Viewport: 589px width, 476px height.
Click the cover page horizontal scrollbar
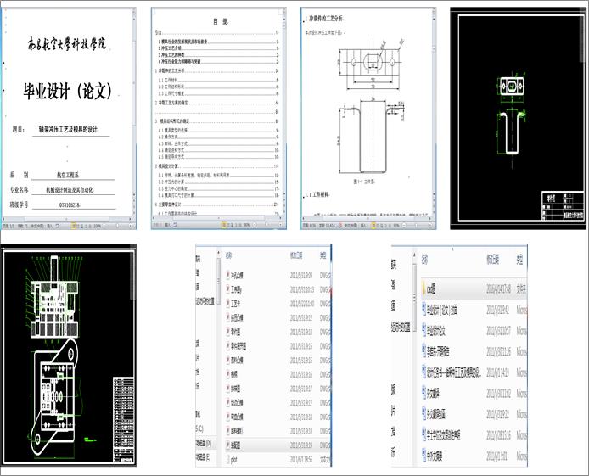coord(67,218)
